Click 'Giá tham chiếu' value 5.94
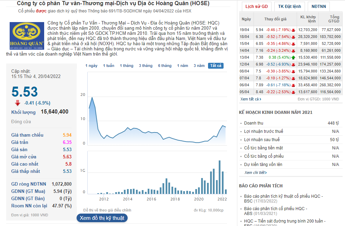This screenshot has width=345, height=226. (x=67, y=135)
